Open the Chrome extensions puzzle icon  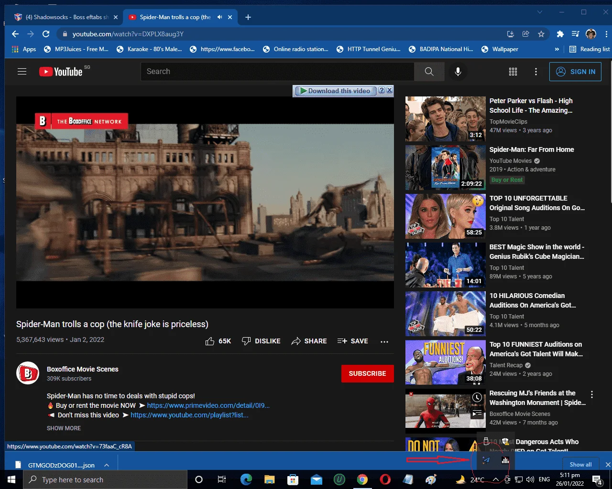point(560,34)
